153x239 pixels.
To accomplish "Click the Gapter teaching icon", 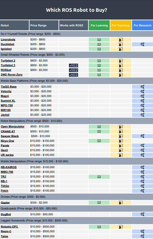I will pos(121,203).
